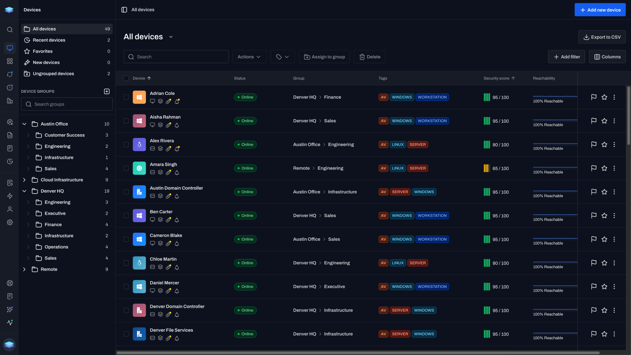This screenshot has height=355, width=631.
Task: Open the activity pulse icon in rail
Action: tap(10, 323)
